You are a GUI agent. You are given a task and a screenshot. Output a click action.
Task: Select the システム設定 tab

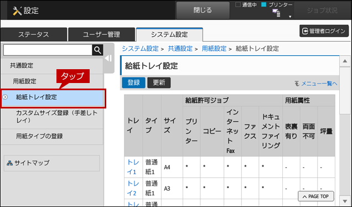(x=169, y=34)
